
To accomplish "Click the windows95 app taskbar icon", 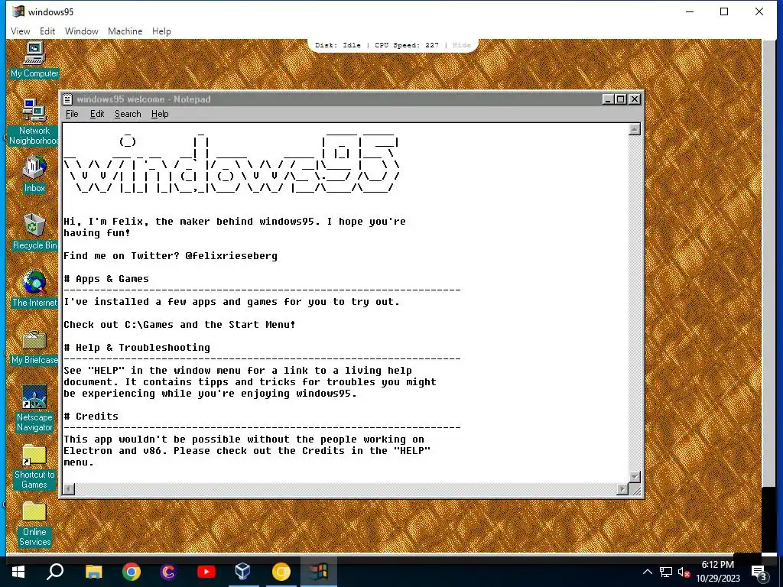I will click(319, 572).
